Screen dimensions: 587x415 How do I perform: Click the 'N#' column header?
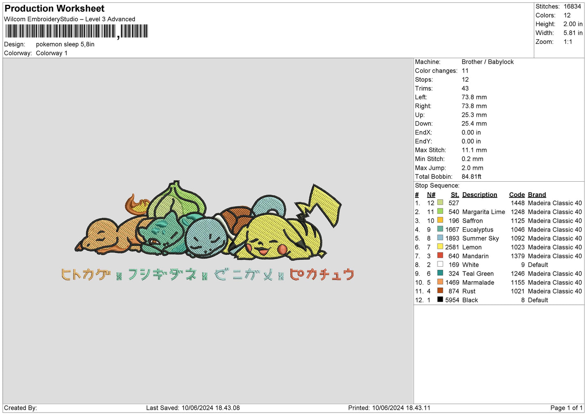(x=431, y=195)
